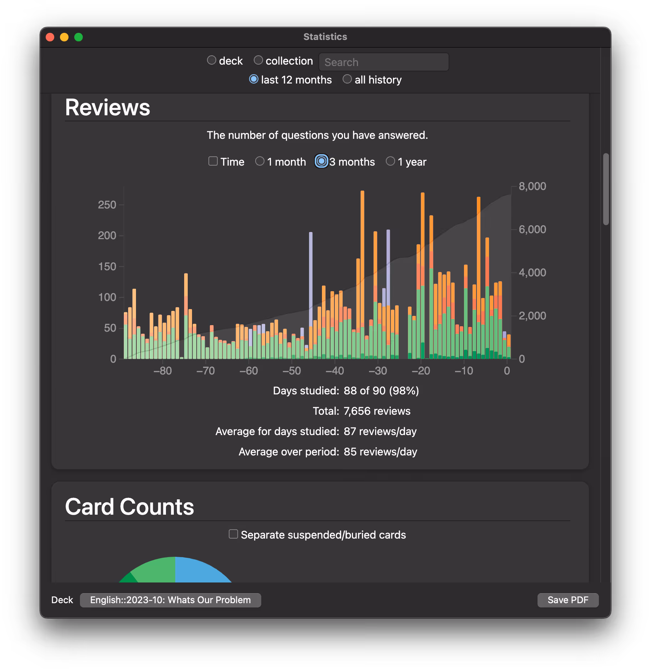Select the 1 year review range
Viewport: 651px width, 671px height.
coord(390,161)
